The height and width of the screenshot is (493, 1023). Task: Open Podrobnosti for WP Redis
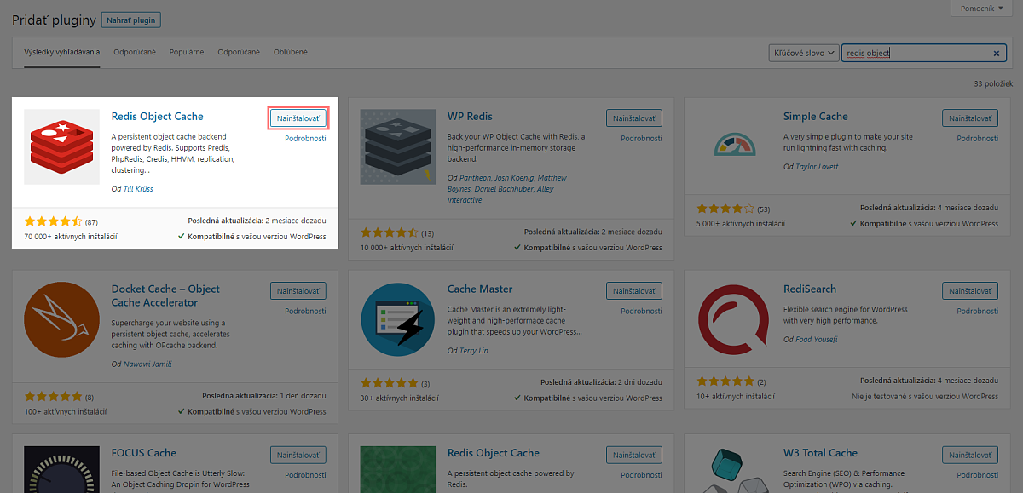641,138
